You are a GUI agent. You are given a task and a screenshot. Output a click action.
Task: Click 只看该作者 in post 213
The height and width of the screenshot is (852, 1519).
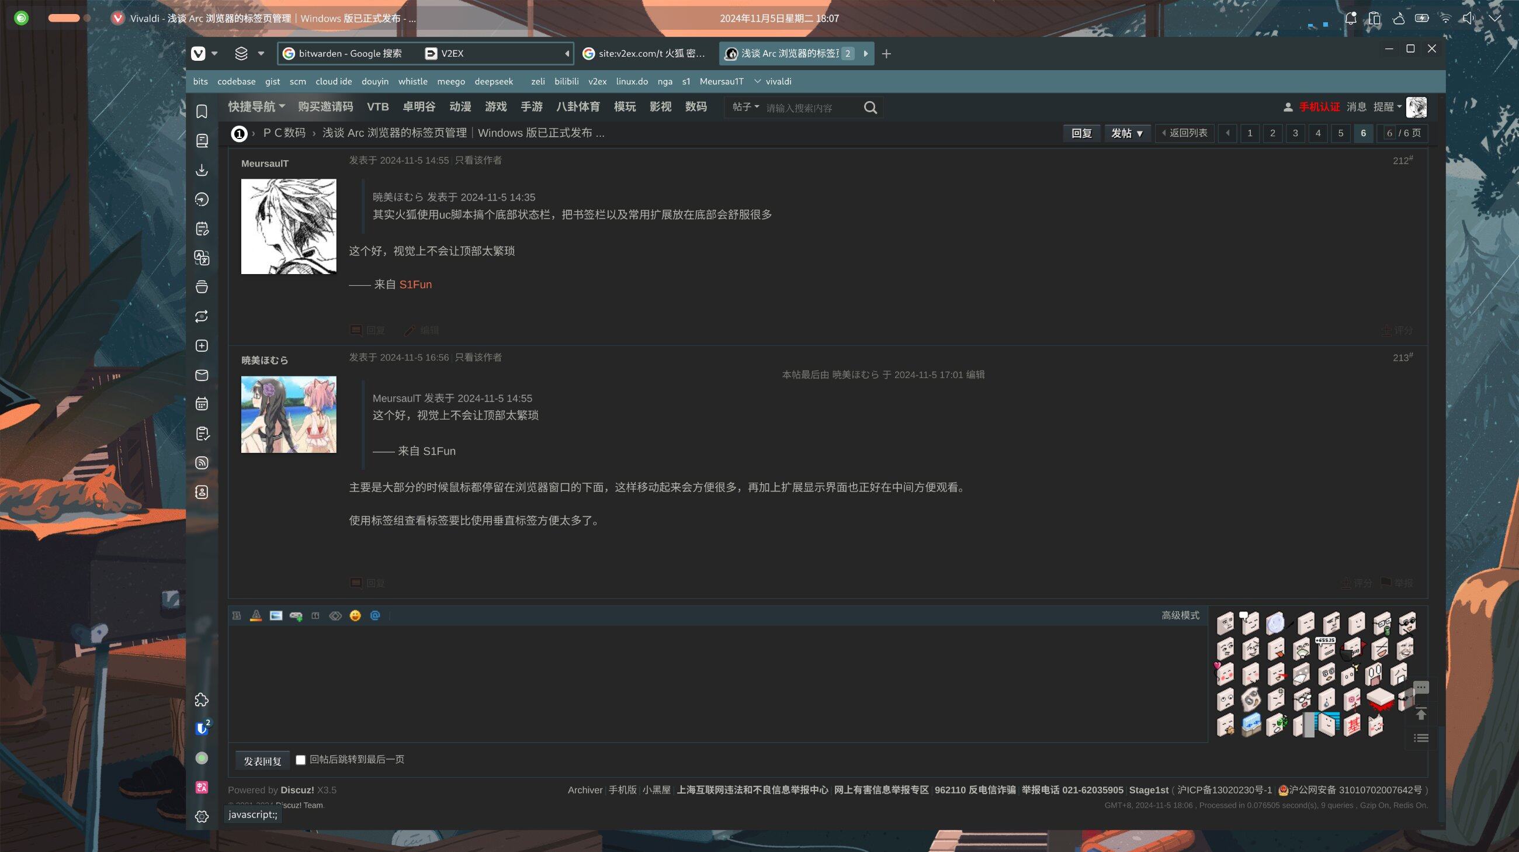pos(478,357)
